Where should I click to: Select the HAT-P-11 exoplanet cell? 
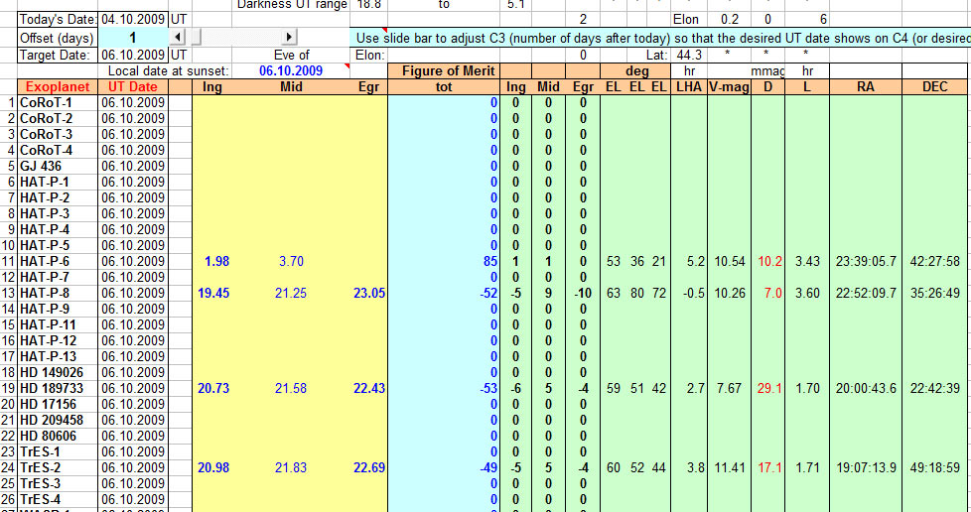point(58,325)
